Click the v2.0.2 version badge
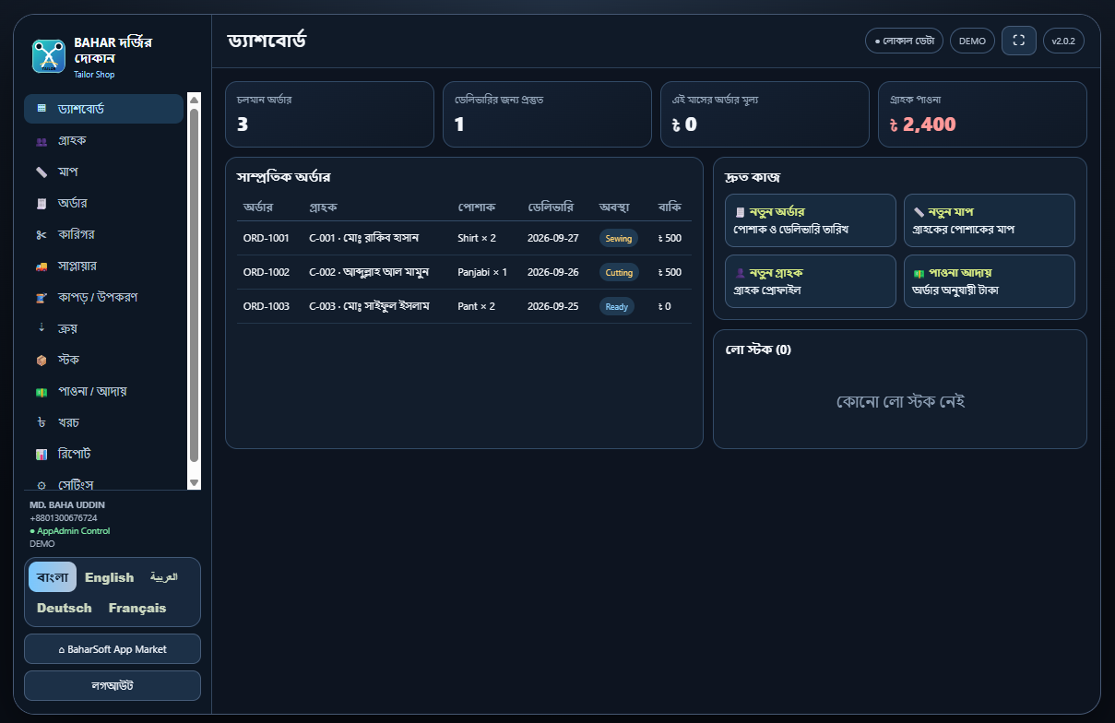Screen dimensions: 1115x723 pos(1063,41)
